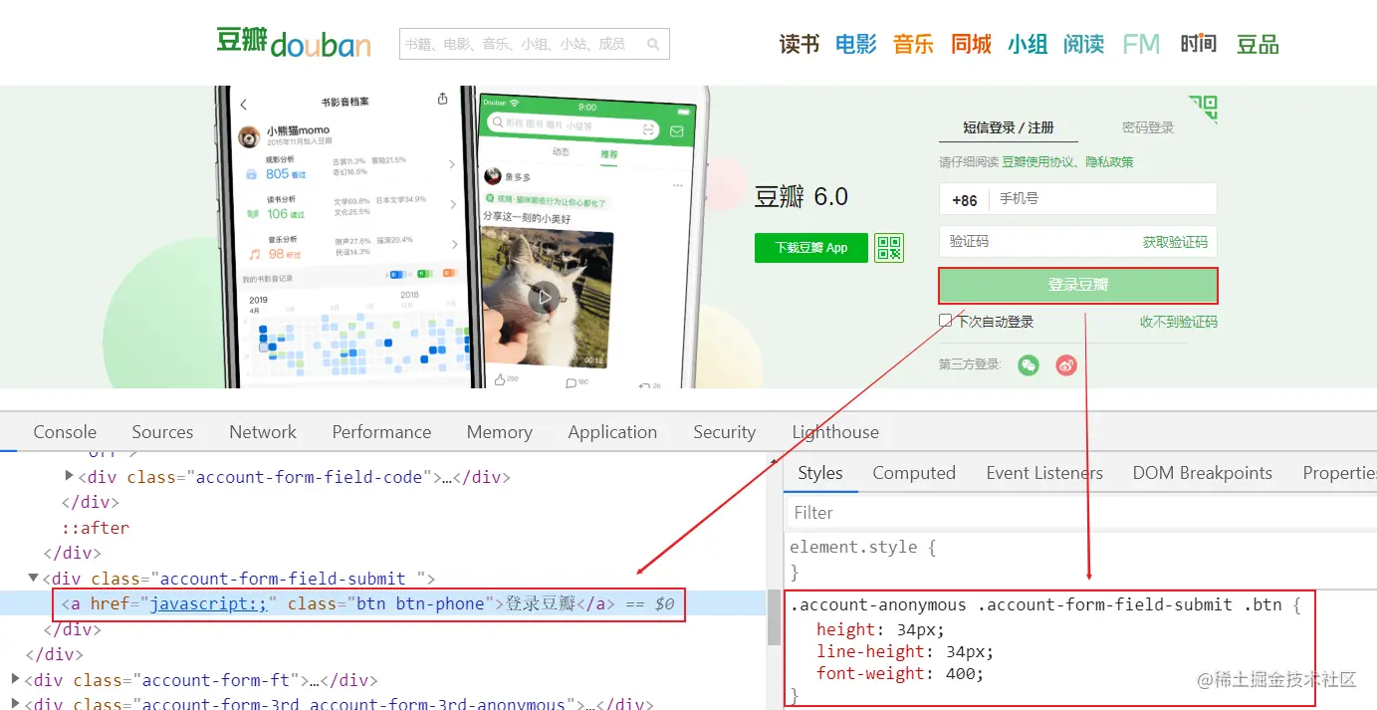
Task: Click 收不到验证码 link
Action: (x=1179, y=322)
